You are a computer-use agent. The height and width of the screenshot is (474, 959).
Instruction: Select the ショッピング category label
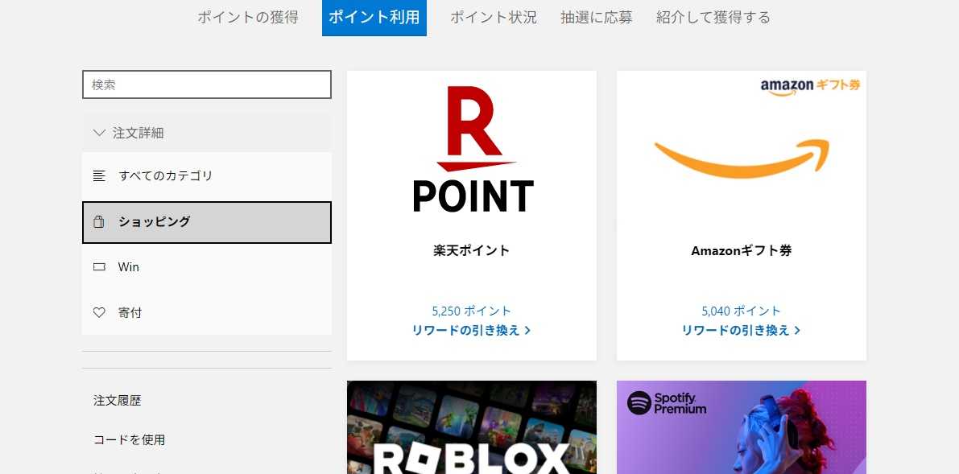(x=154, y=222)
